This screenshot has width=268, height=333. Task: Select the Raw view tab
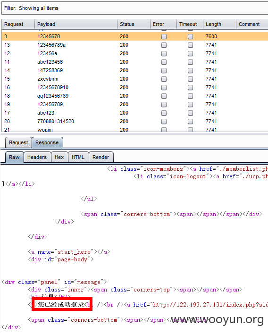coord(14,157)
